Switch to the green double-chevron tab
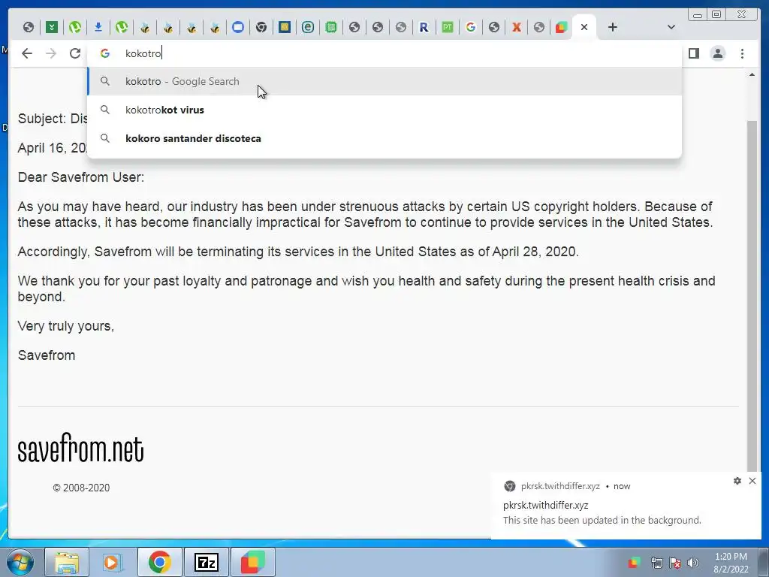The width and height of the screenshot is (769, 577). pos(52,27)
